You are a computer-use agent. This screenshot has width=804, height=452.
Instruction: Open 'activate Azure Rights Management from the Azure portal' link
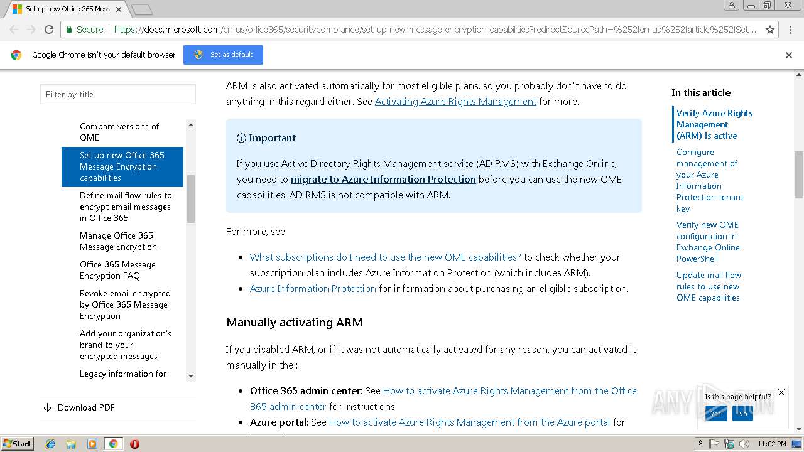point(470,422)
